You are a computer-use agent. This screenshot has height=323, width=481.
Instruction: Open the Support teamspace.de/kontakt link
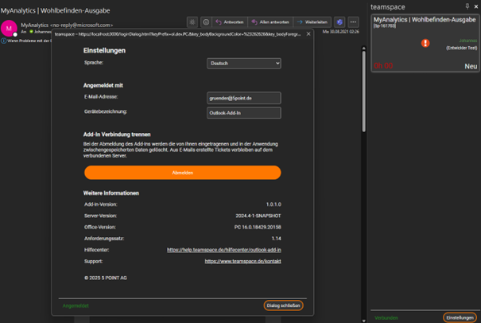click(243, 261)
